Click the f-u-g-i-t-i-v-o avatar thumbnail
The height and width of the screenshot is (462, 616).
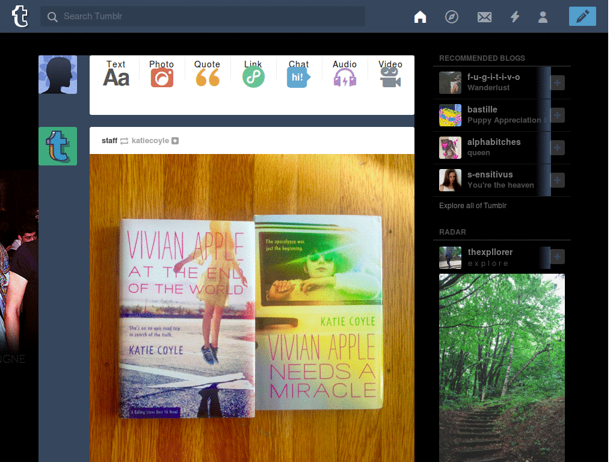pos(450,82)
